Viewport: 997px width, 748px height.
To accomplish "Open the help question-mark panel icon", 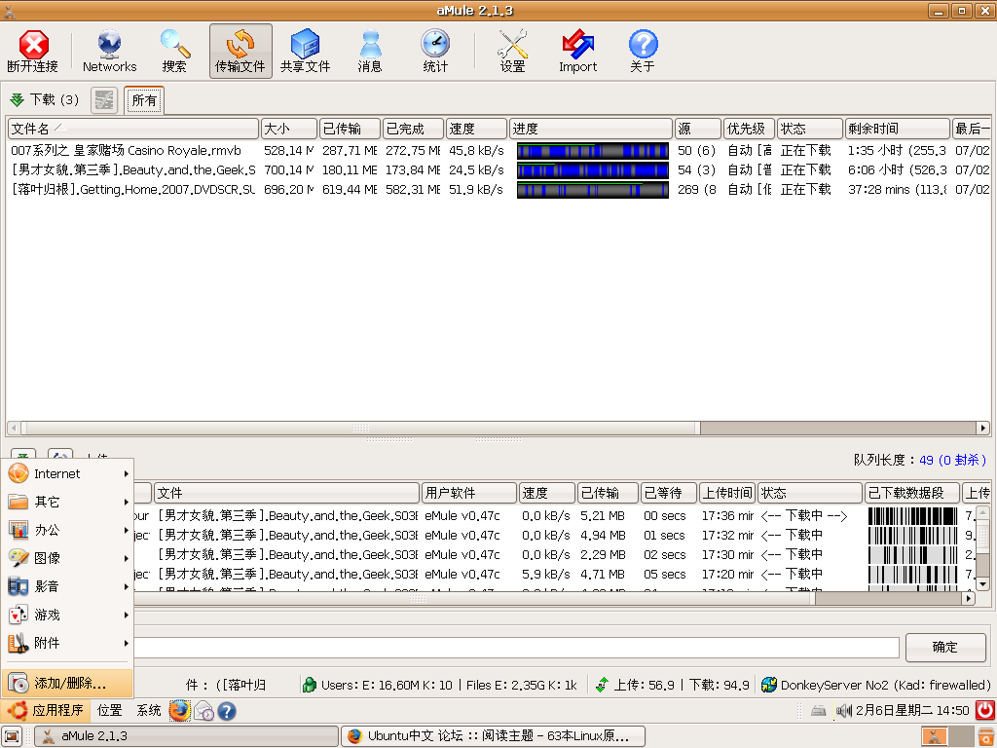I will [x=227, y=710].
